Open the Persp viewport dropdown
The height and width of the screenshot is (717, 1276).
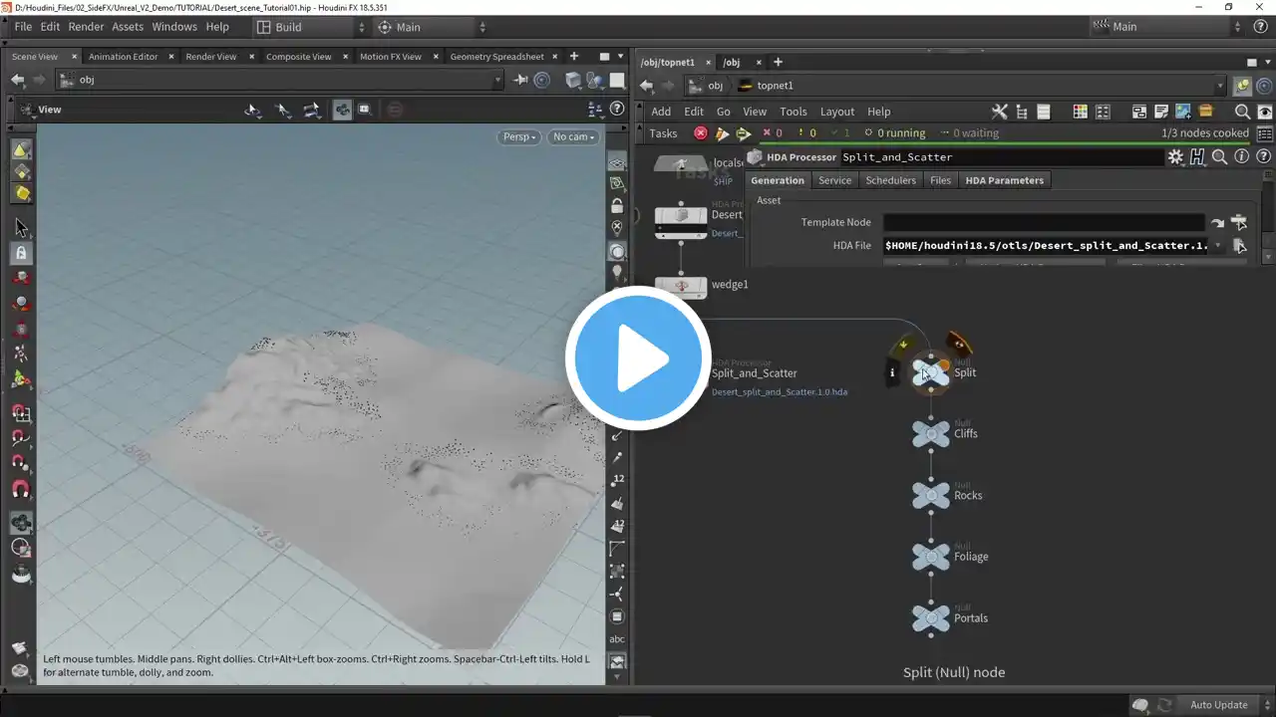point(519,136)
